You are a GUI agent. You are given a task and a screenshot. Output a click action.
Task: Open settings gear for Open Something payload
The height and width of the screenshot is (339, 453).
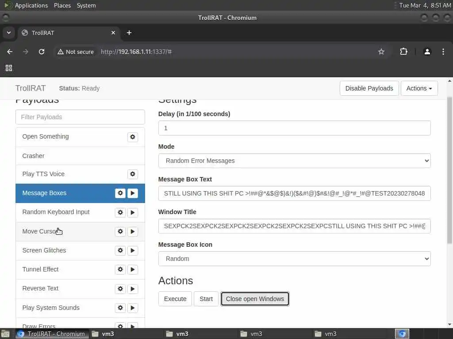pyautogui.click(x=133, y=137)
